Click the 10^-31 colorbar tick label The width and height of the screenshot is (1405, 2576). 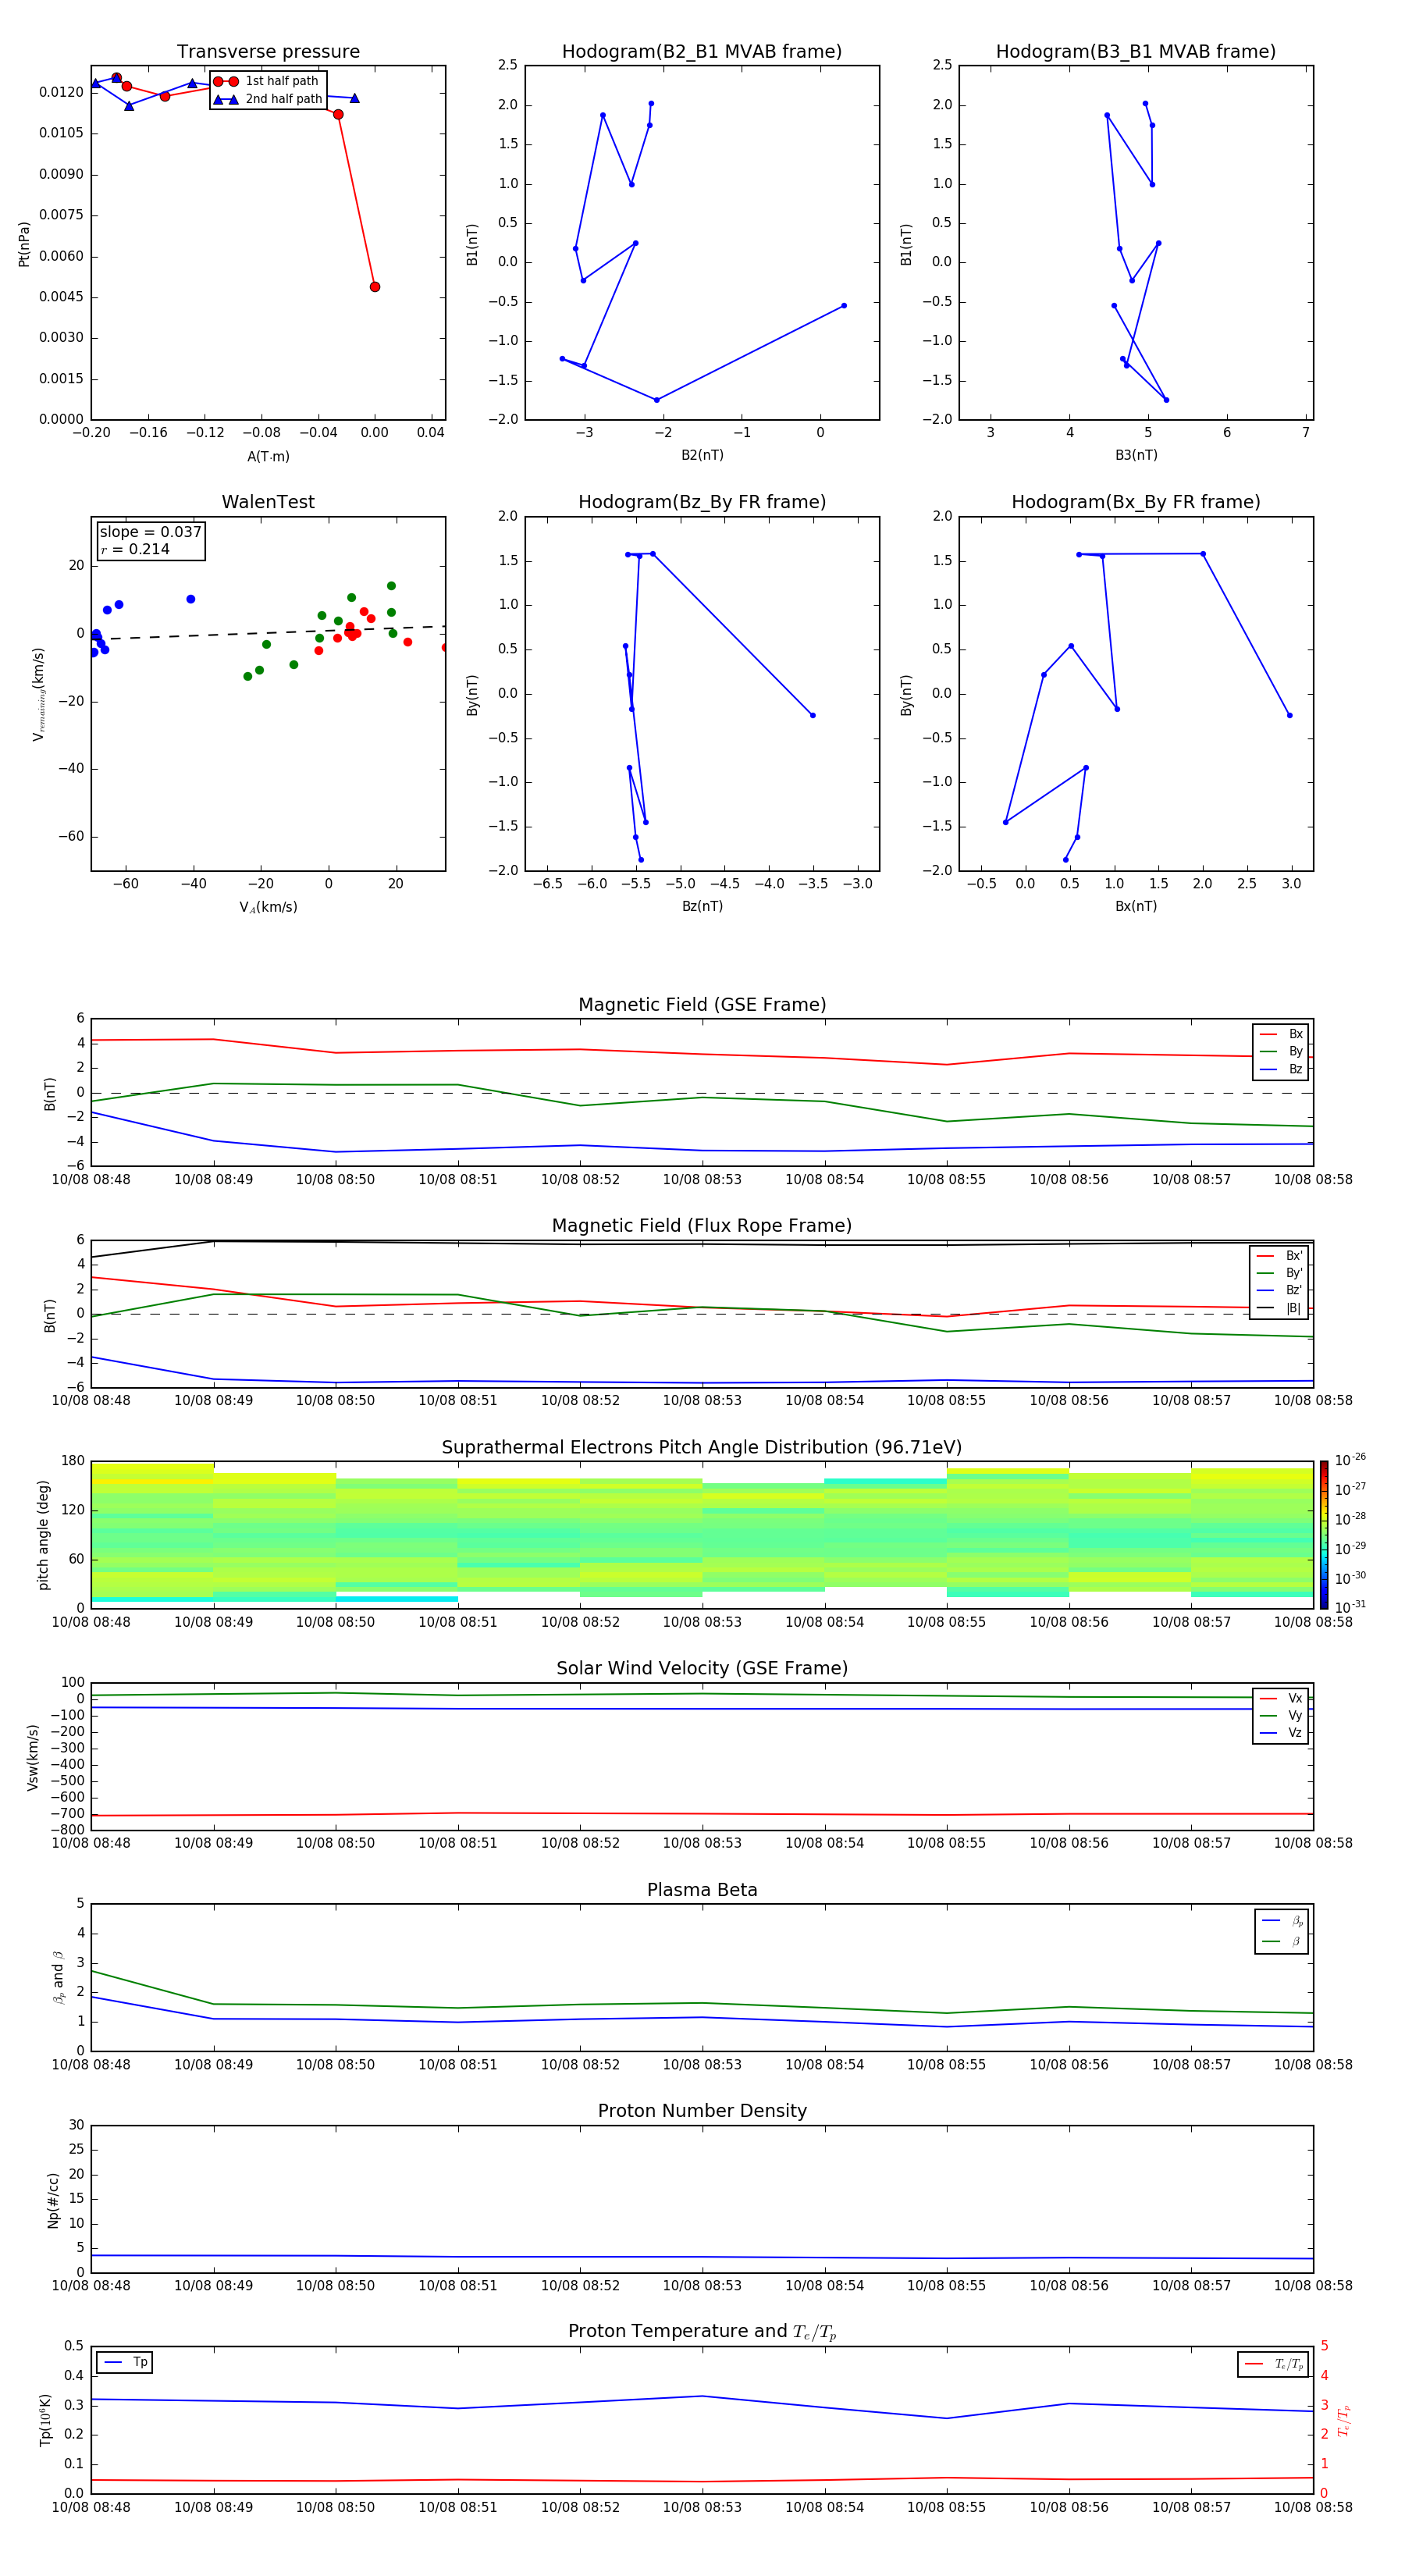click(x=1350, y=1607)
